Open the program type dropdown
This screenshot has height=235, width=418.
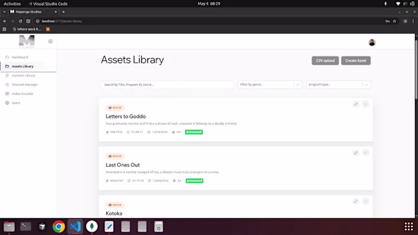(x=339, y=85)
